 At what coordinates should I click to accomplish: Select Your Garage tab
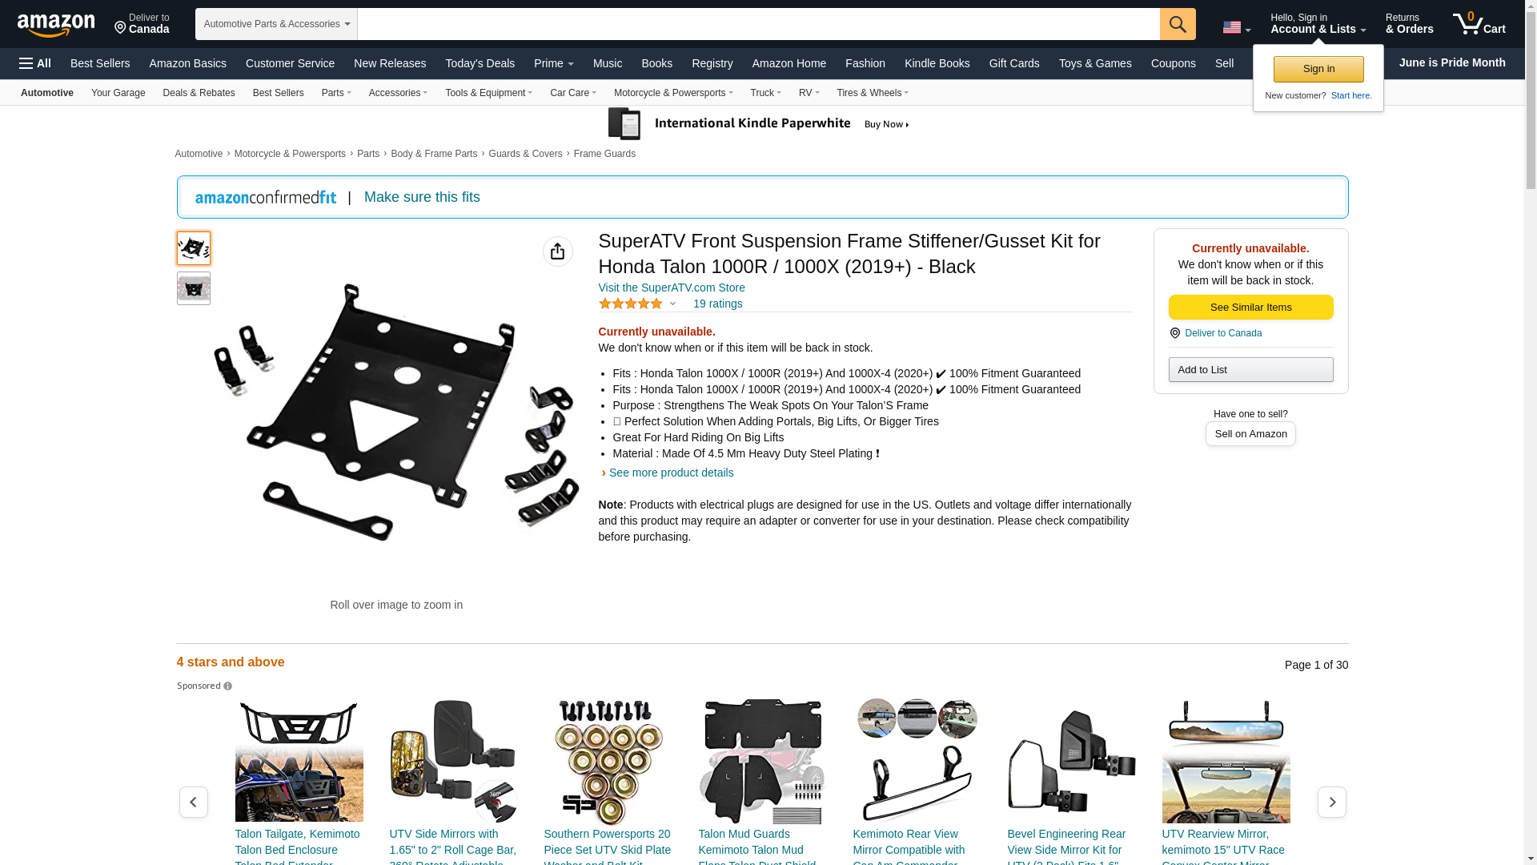click(118, 93)
